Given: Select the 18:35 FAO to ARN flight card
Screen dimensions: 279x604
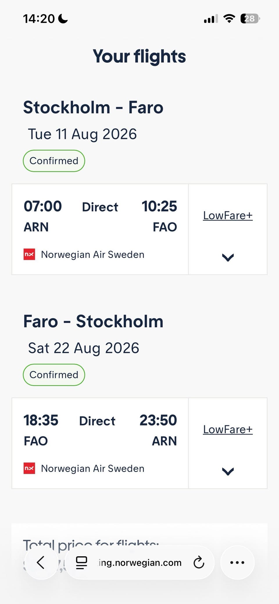Looking at the screenshot, I should [100, 443].
